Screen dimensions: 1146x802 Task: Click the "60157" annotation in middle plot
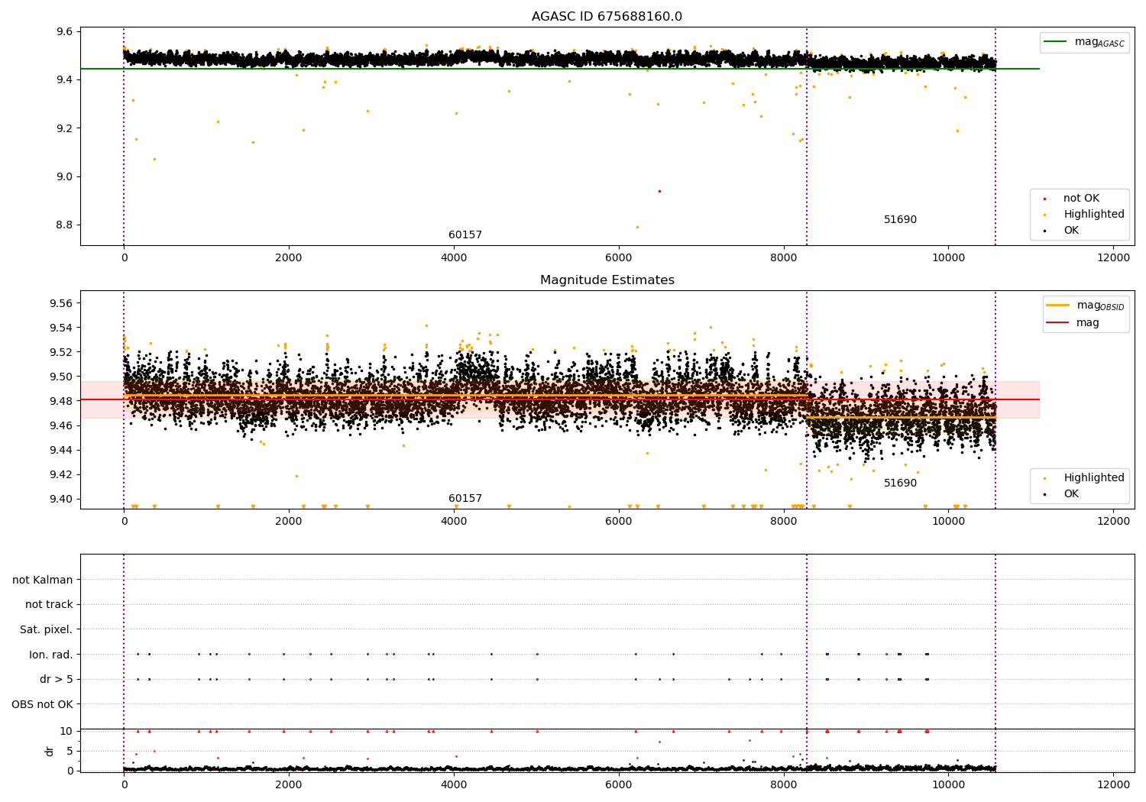(465, 499)
